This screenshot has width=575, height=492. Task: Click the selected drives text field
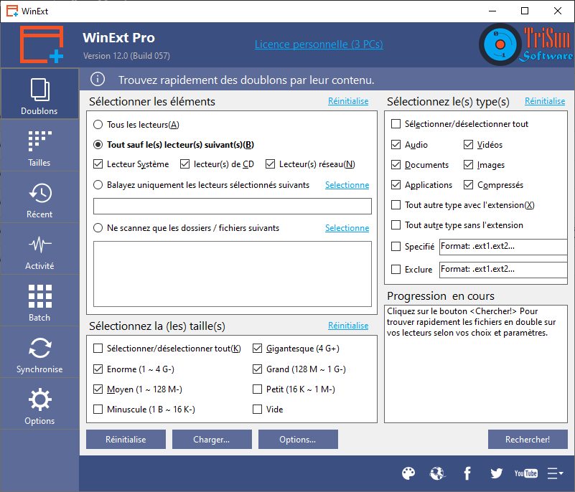click(x=233, y=207)
